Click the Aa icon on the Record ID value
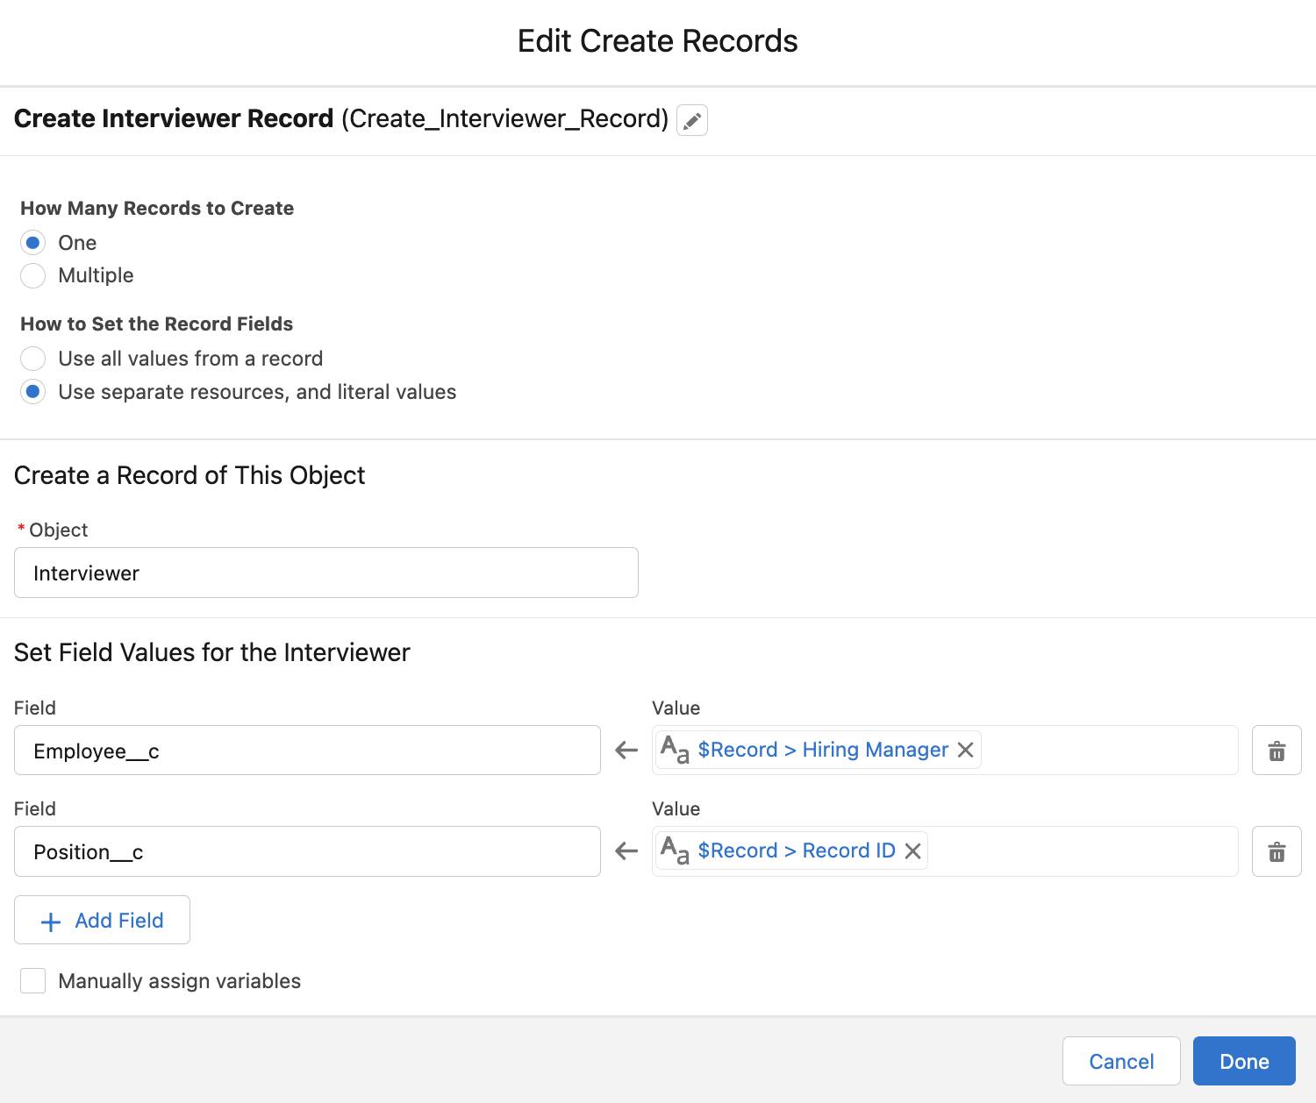 (x=675, y=850)
